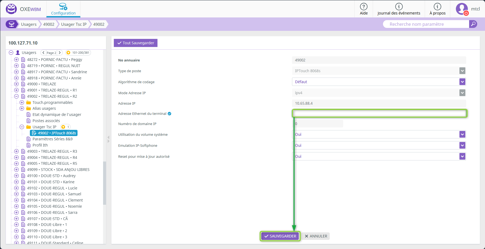Viewport: 485px width, 249px height.
Task: Click the tree panel vertical scrollbar
Action: (x=104, y=183)
